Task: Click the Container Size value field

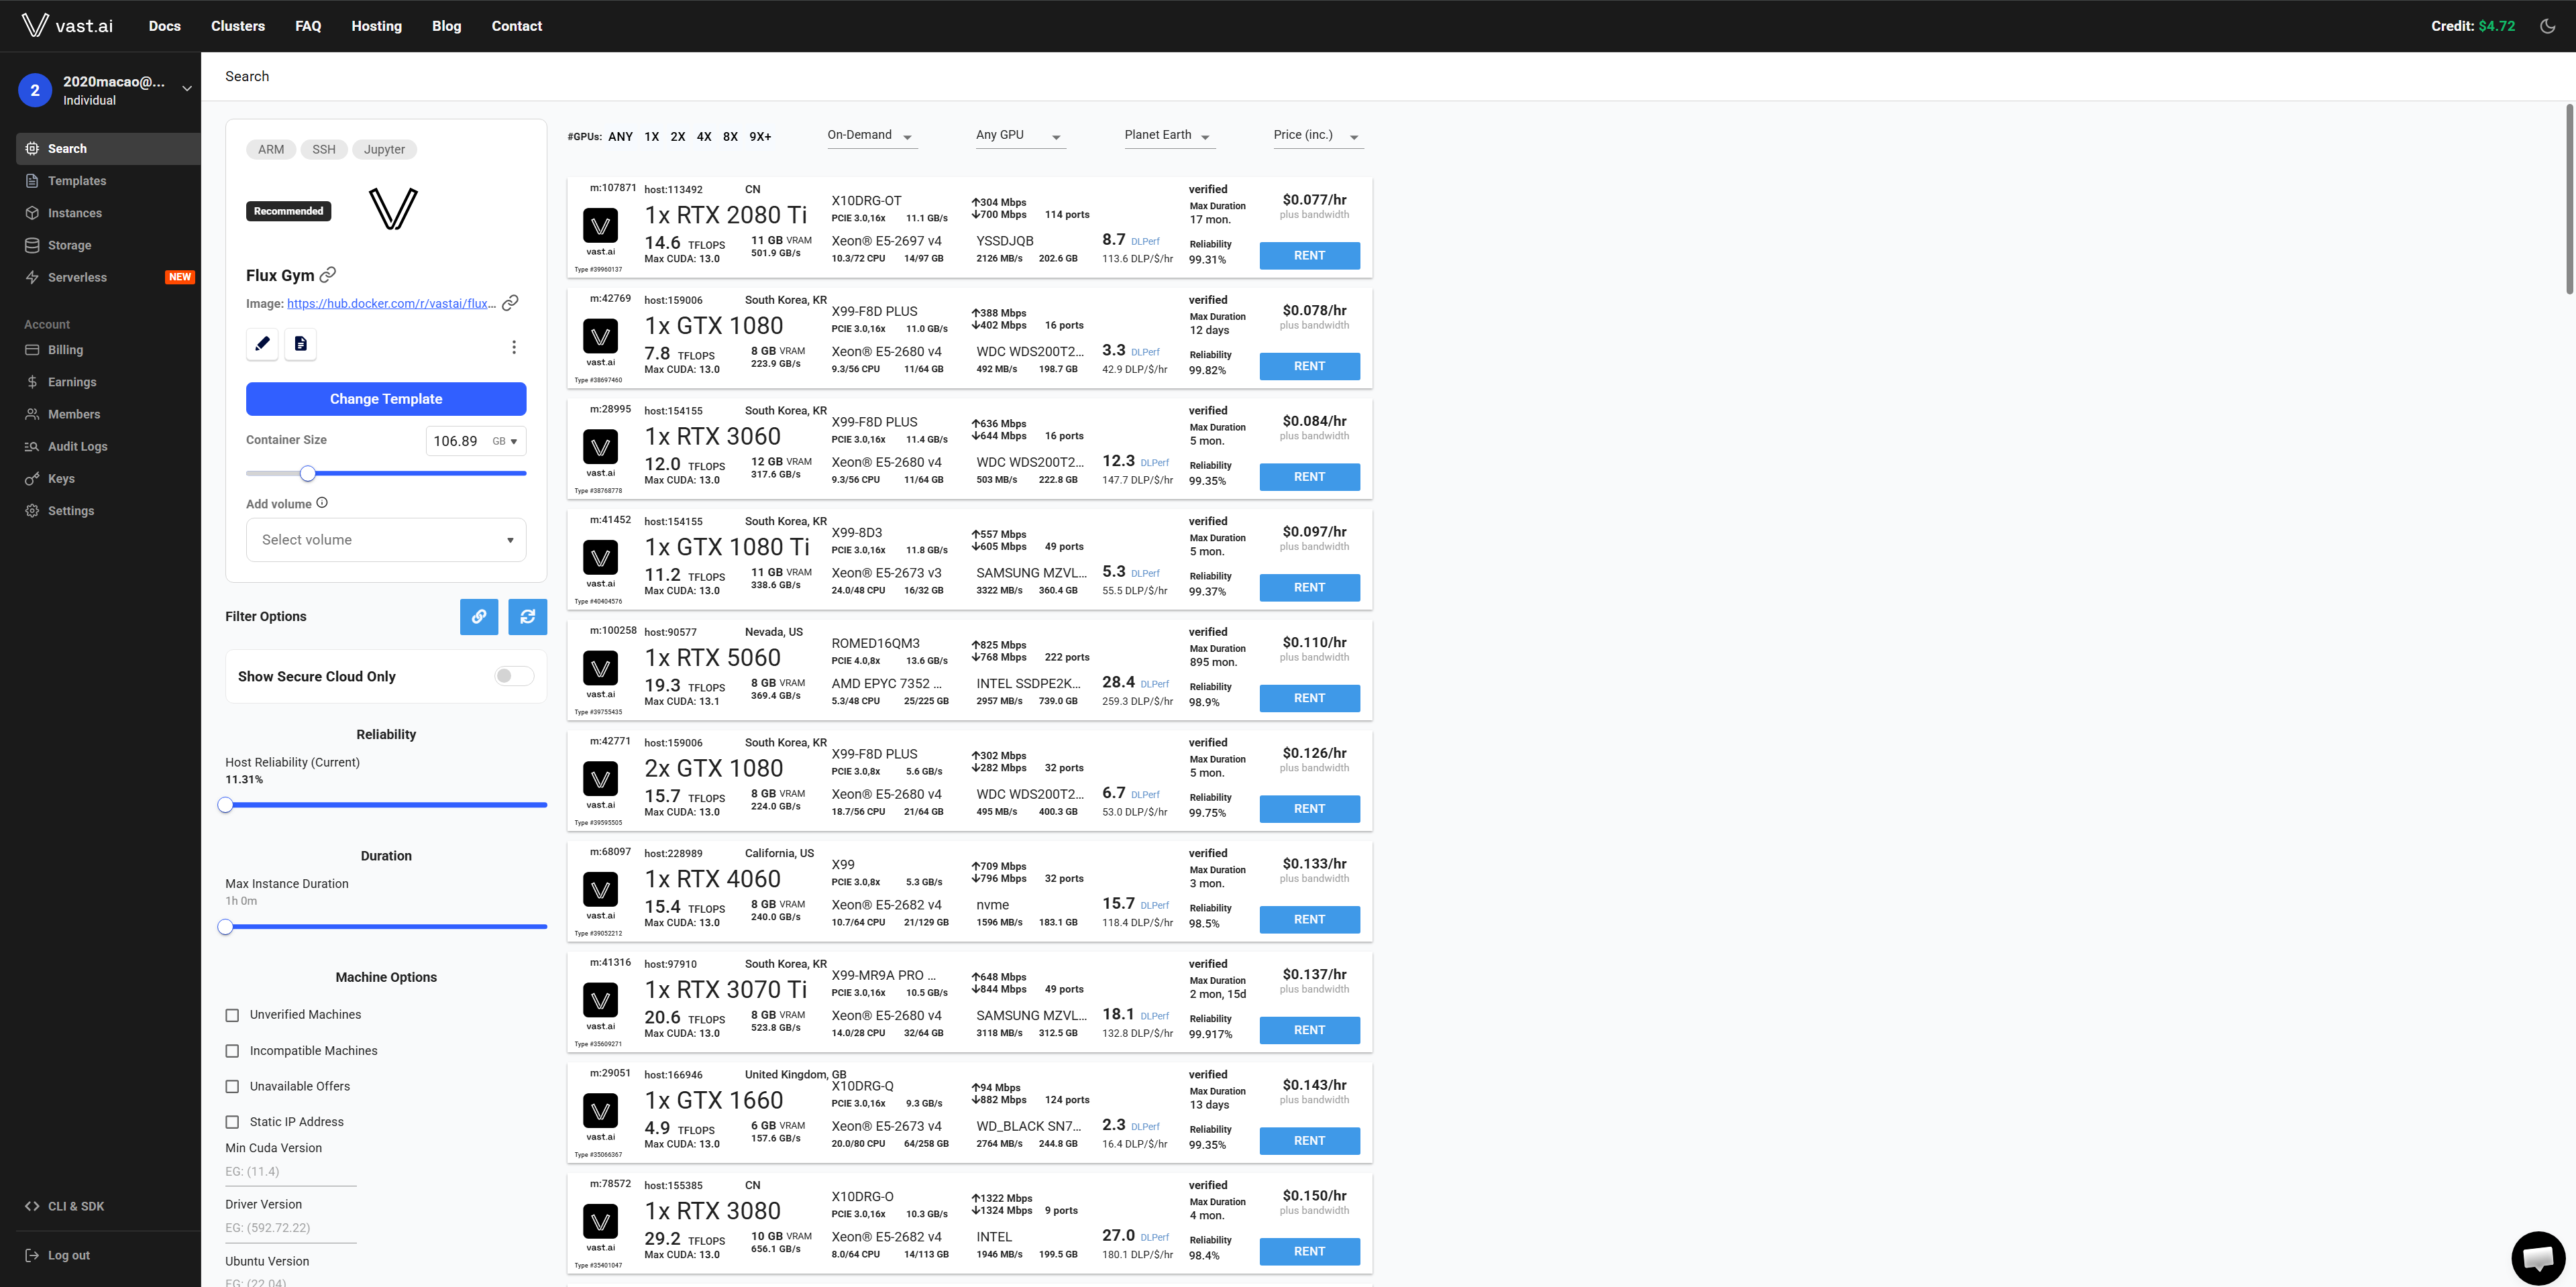Action: click(456, 441)
